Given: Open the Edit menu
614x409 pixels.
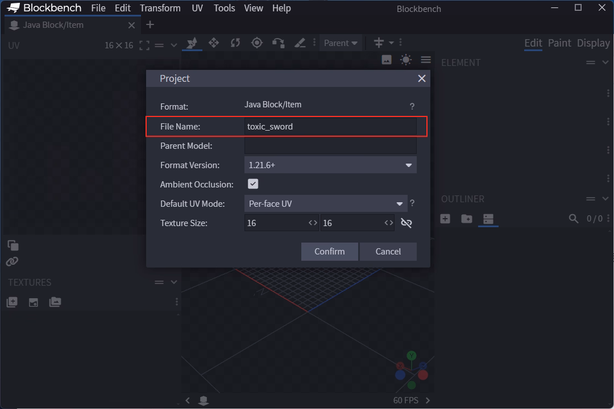Looking at the screenshot, I should click(123, 8).
